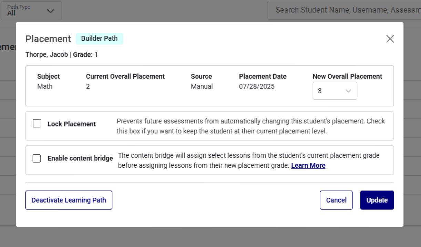The image size is (421, 247).
Task: Click the New Overall Placement dropdown arrow
Action: [348, 91]
